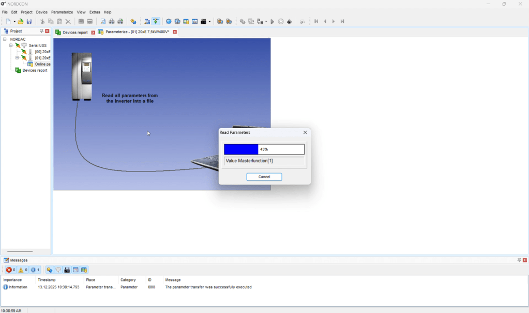
Task: Toggle the error messages filter
Action: [x=10, y=270]
